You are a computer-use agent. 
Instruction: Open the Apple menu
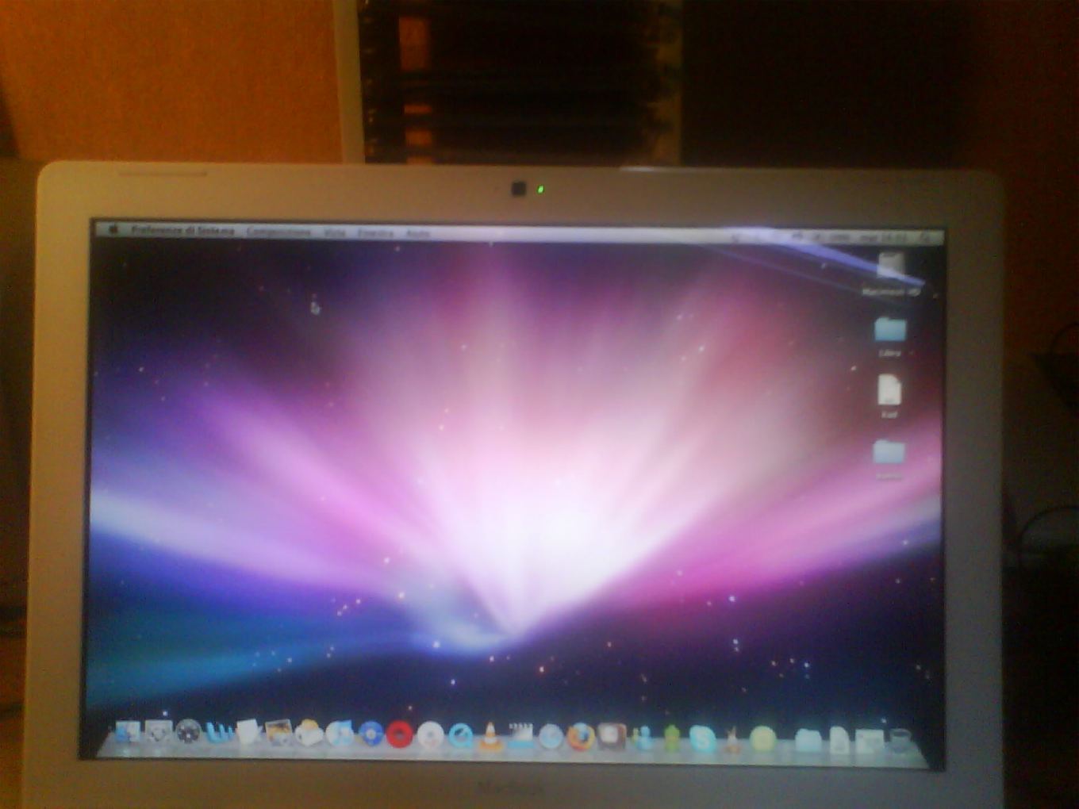113,230
